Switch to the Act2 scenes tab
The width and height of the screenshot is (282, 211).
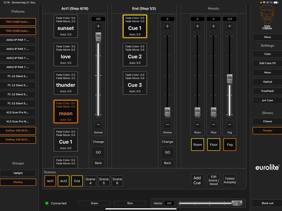[x=63, y=181]
